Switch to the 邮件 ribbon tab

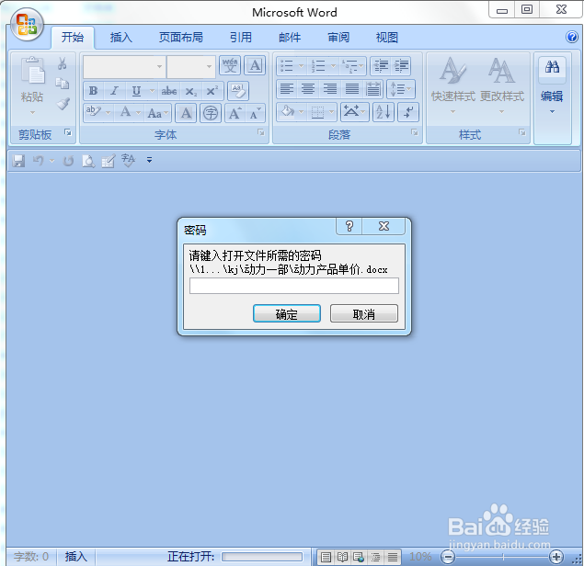click(x=290, y=37)
